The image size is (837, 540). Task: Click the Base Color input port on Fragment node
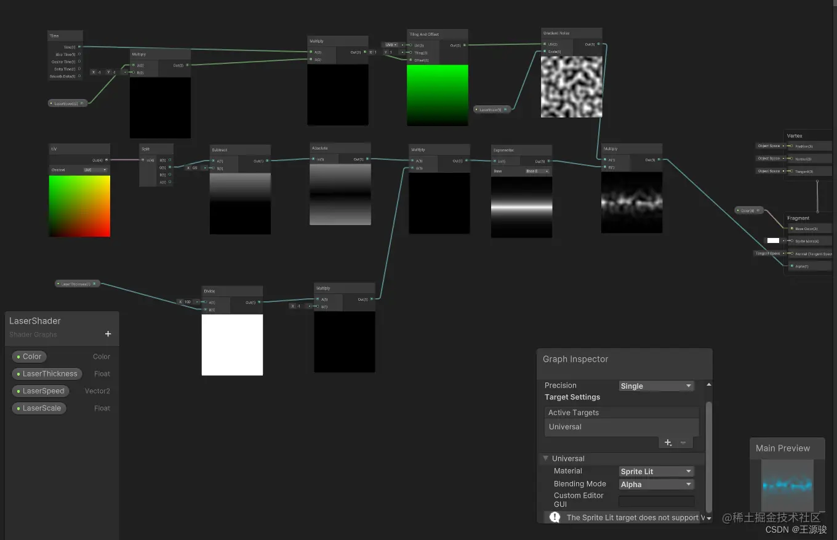click(792, 228)
